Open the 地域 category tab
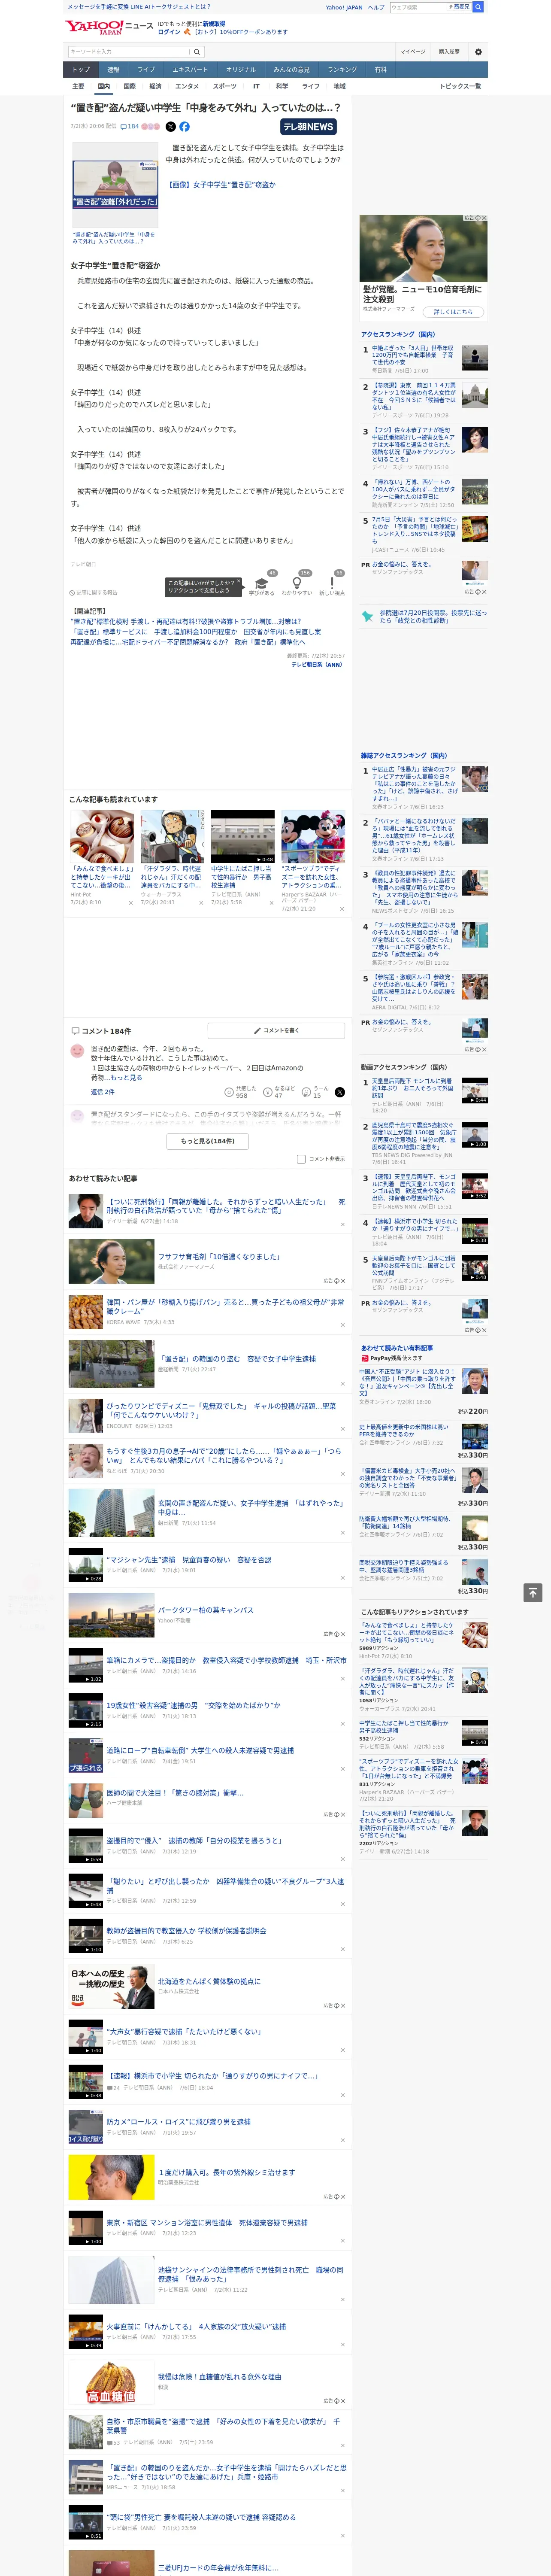Viewport: 551px width, 2576px height. [339, 86]
